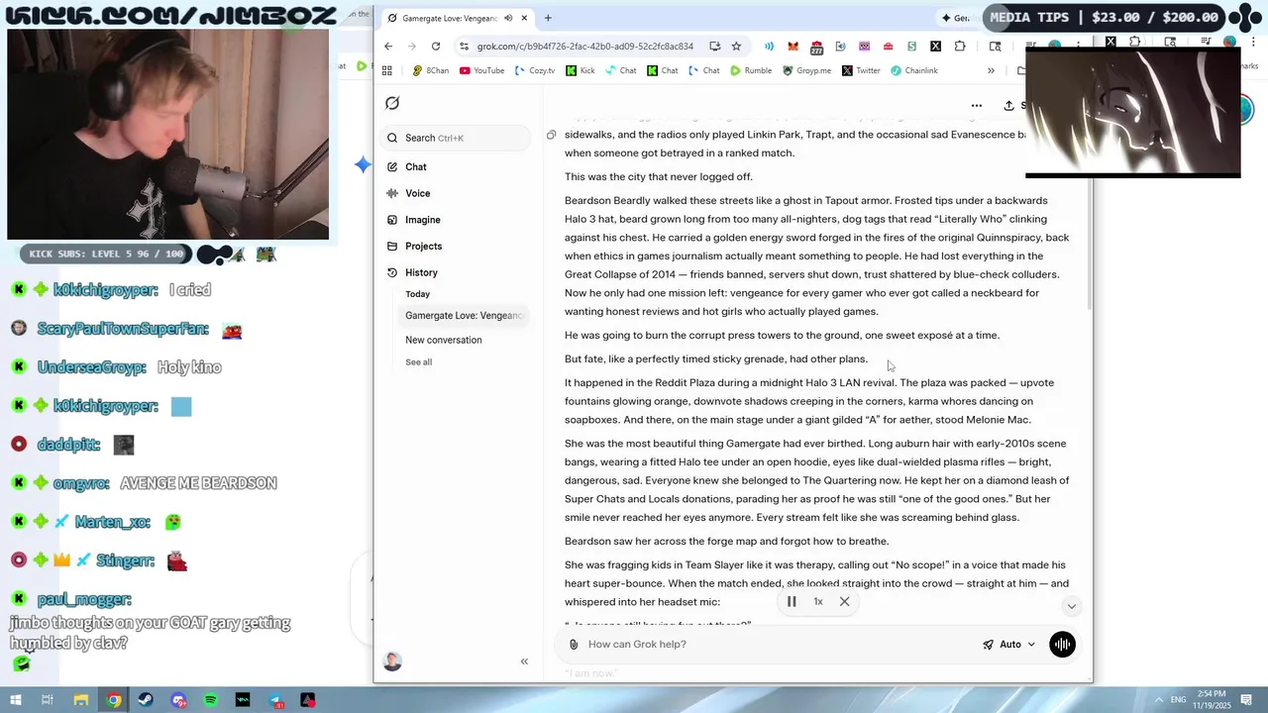Pause the read-aloud audio playback
The image size is (1268, 713).
(x=792, y=601)
